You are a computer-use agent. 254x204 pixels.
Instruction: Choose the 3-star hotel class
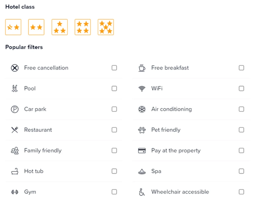(x=60, y=27)
